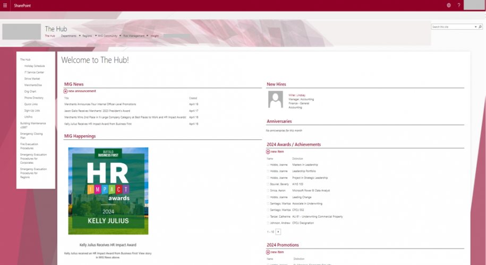Click Miller, Lindsey profile picture placeholder

276,100
